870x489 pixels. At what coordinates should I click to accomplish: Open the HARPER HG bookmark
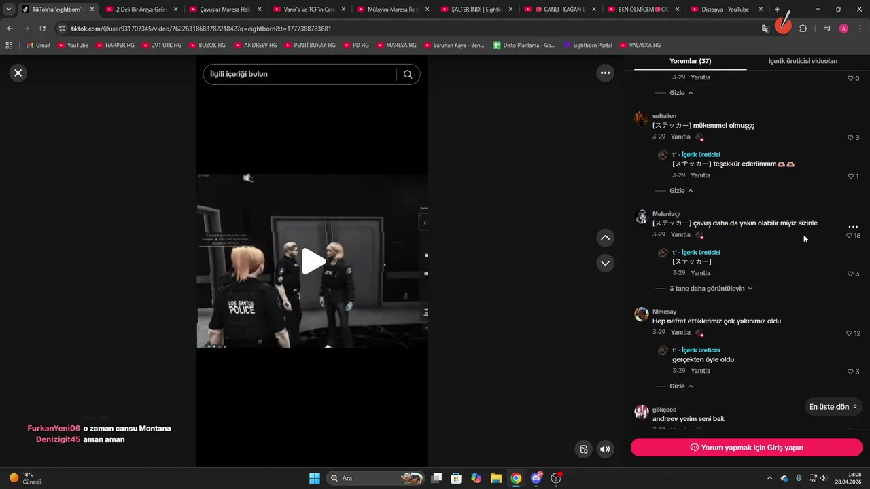(x=116, y=45)
